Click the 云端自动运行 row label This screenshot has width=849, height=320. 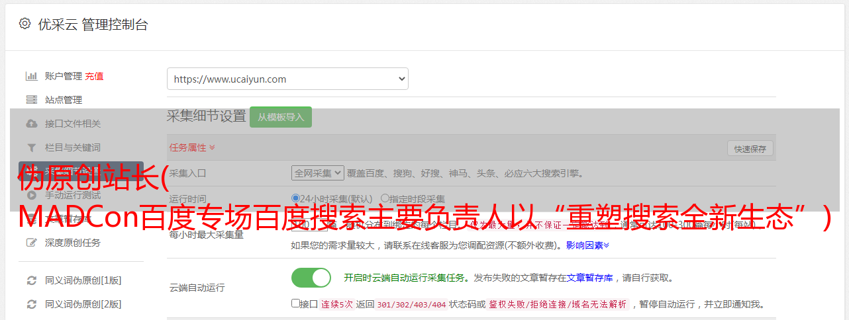197,288
